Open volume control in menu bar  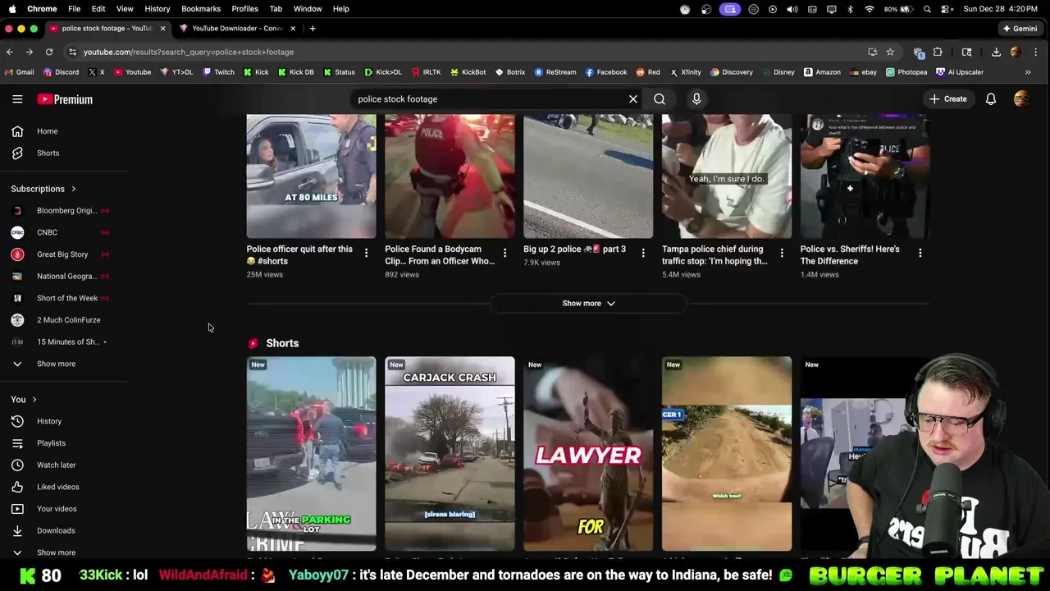coord(792,8)
